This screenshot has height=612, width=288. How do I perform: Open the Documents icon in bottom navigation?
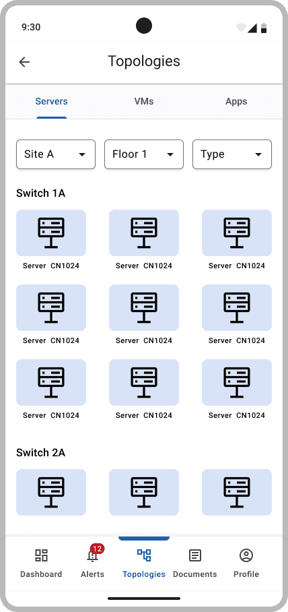pos(195,555)
